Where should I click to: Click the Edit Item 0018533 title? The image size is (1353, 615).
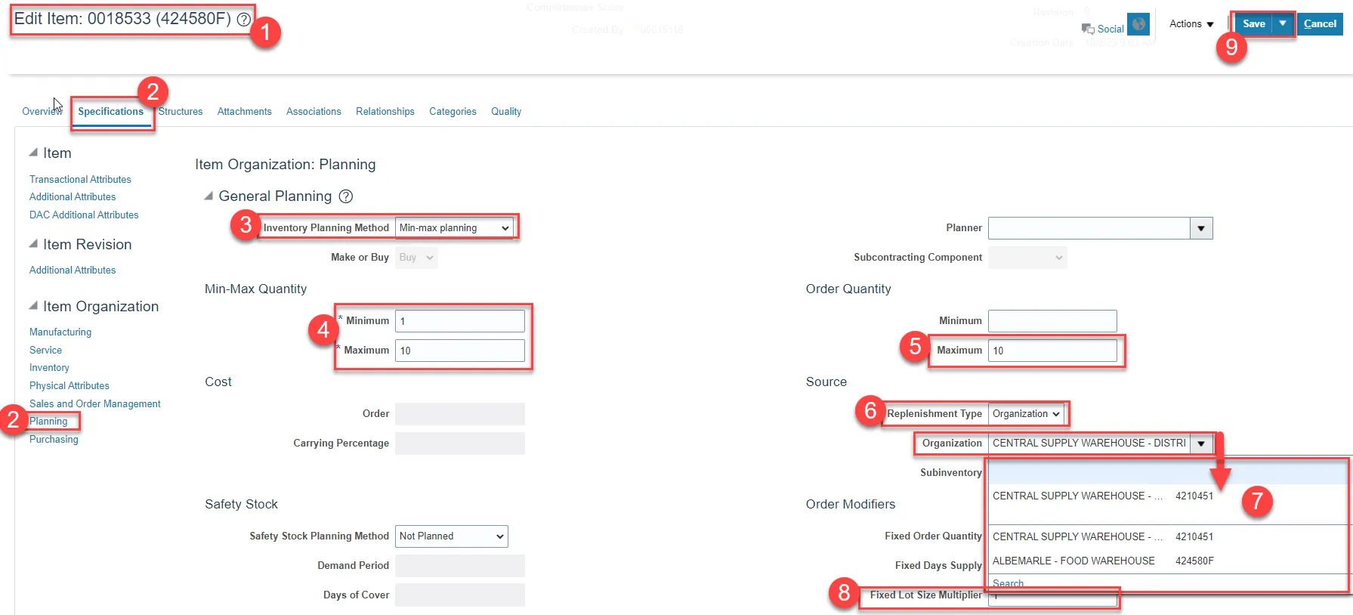coord(122,19)
